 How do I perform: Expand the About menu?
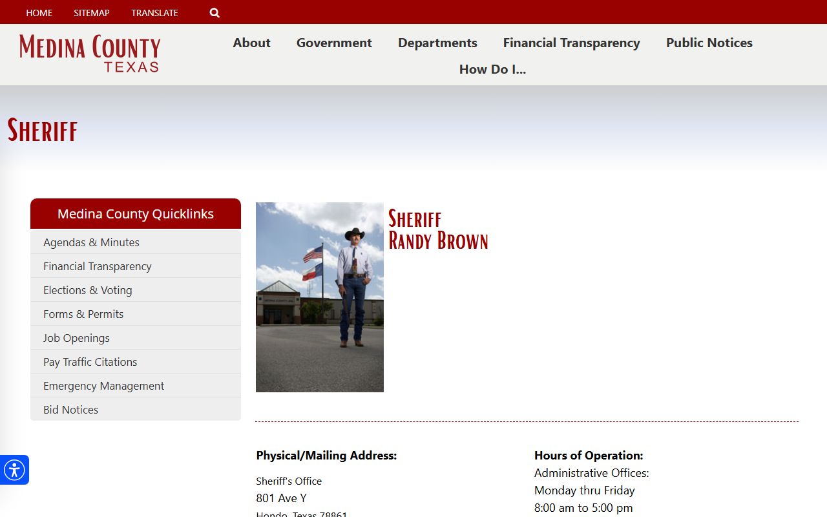click(x=251, y=43)
